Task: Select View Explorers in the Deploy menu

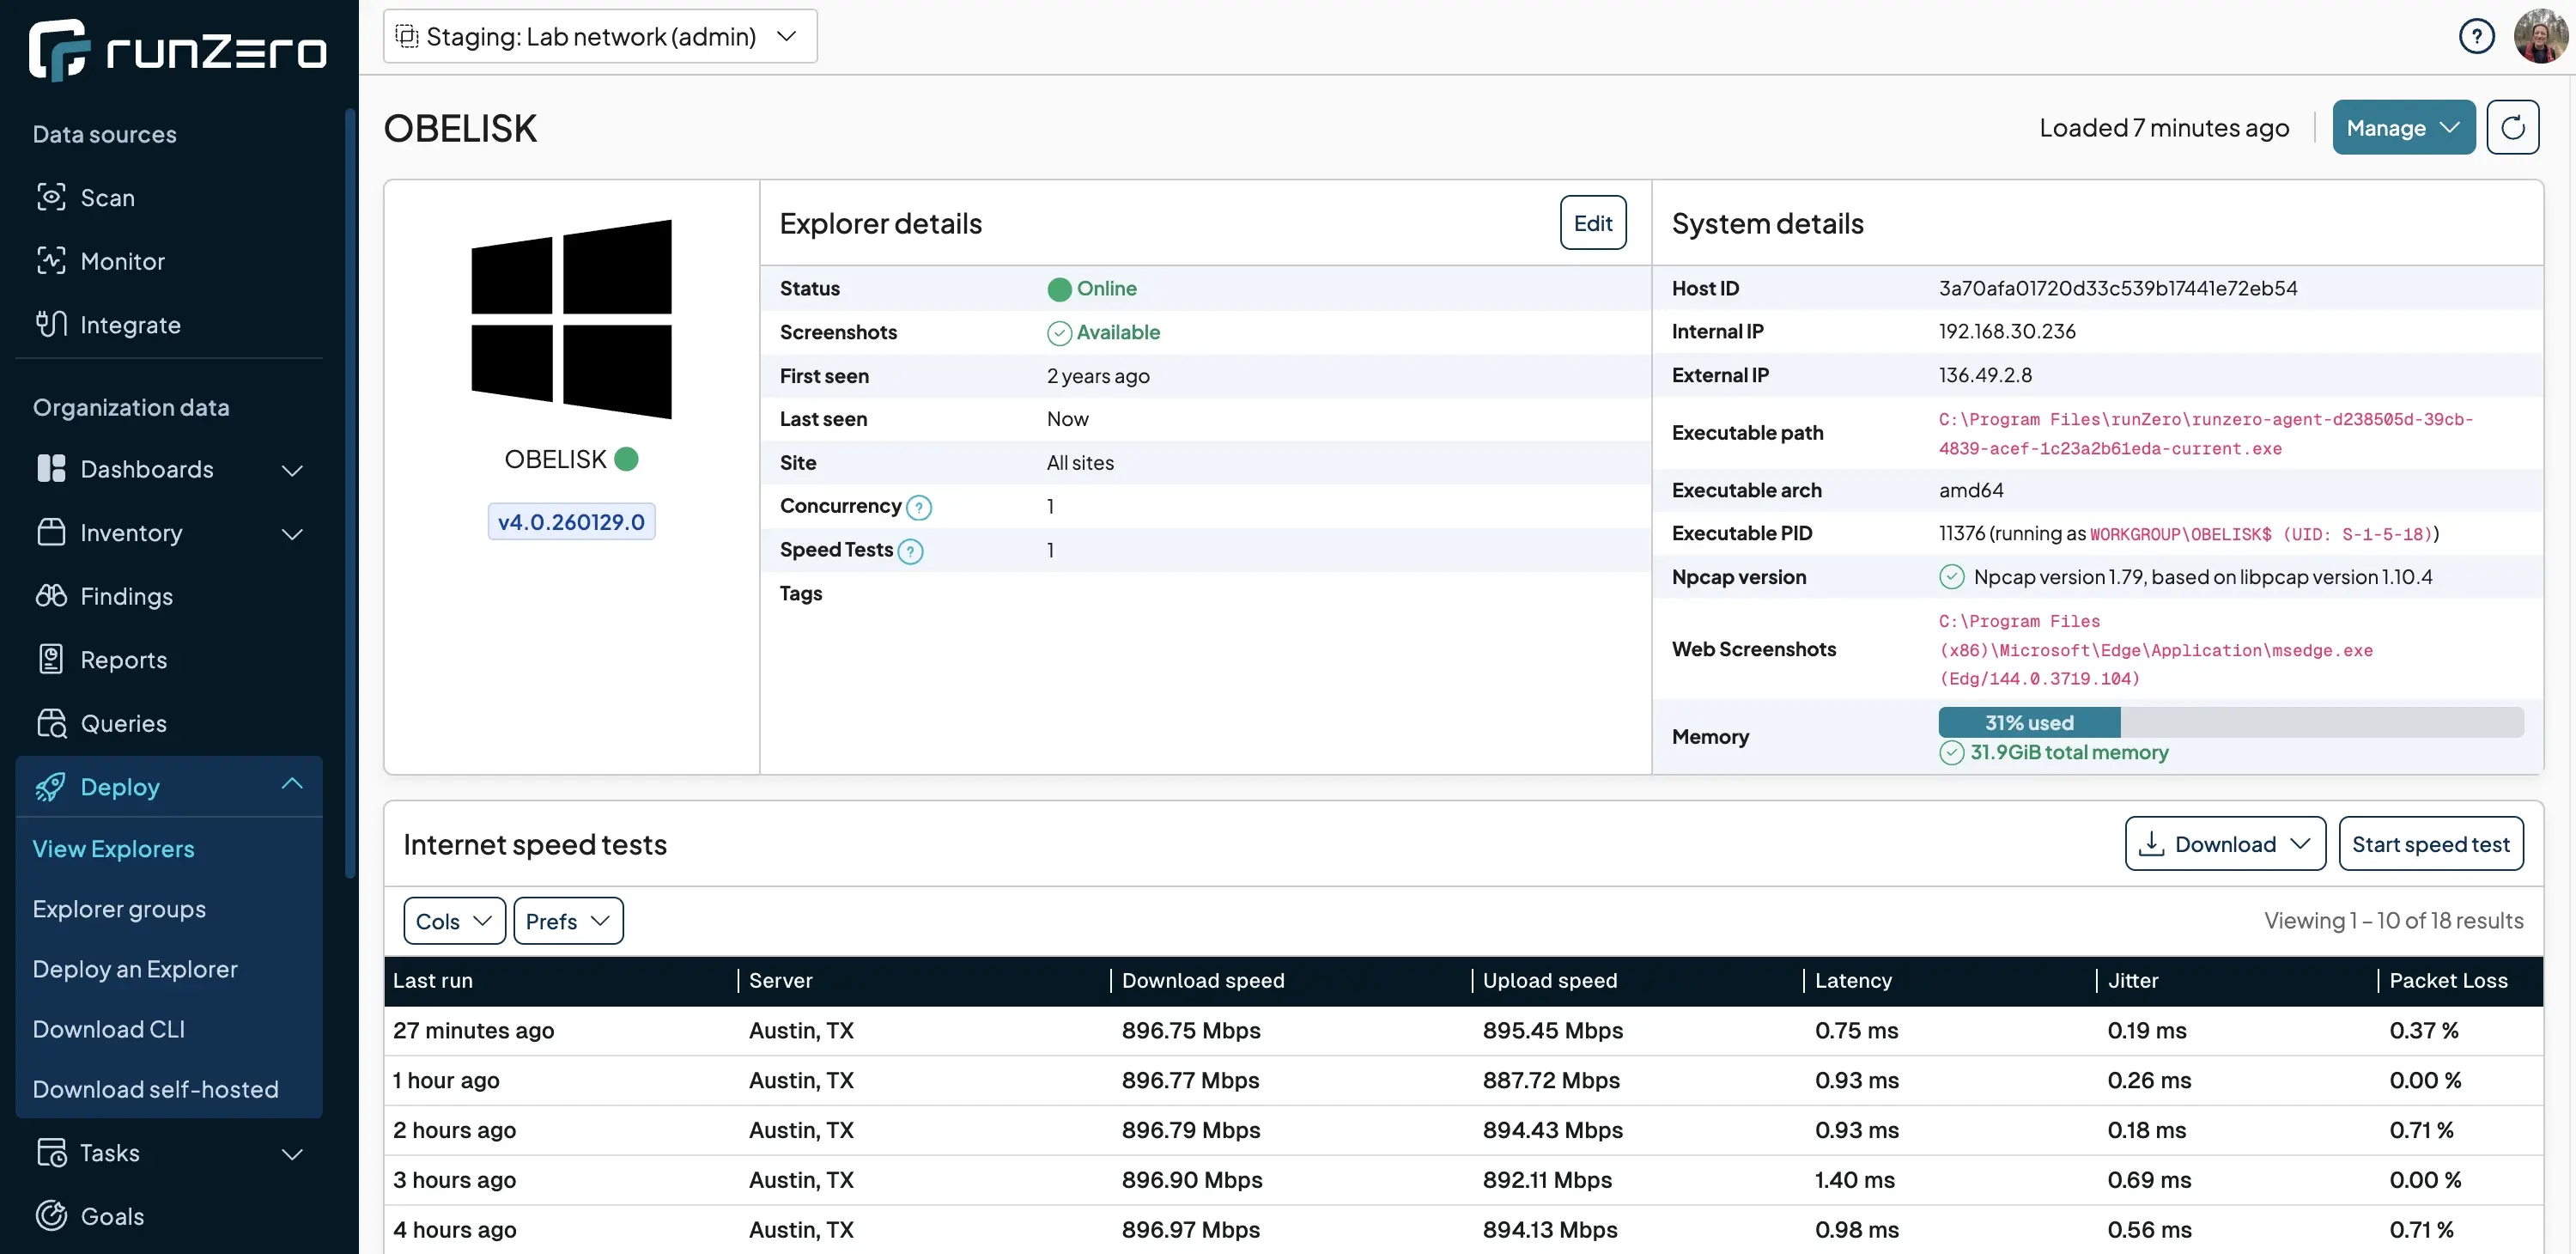Action: tap(113, 848)
